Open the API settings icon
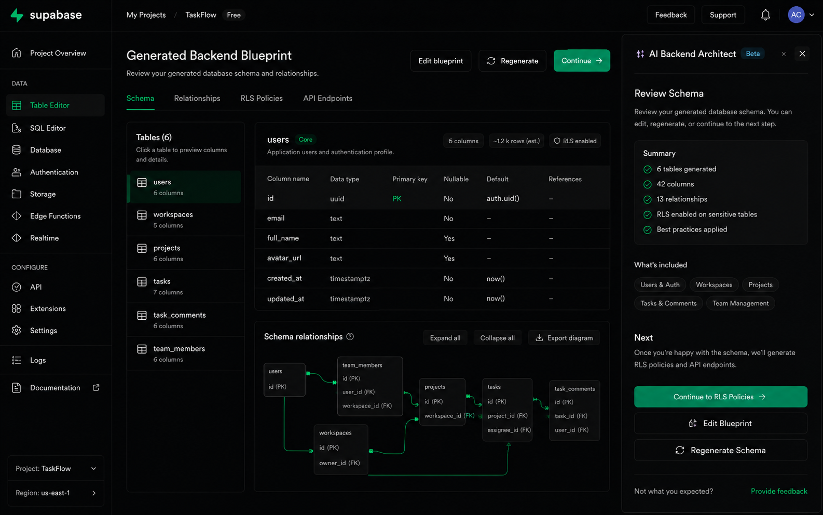The height and width of the screenshot is (515, 823). [x=17, y=287]
